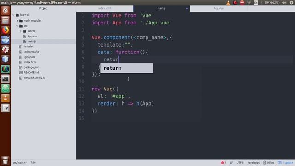Image resolution: width=295 pixels, height=166 pixels.
Task: Click the src/main.js path in status bar
Action: 20,163
